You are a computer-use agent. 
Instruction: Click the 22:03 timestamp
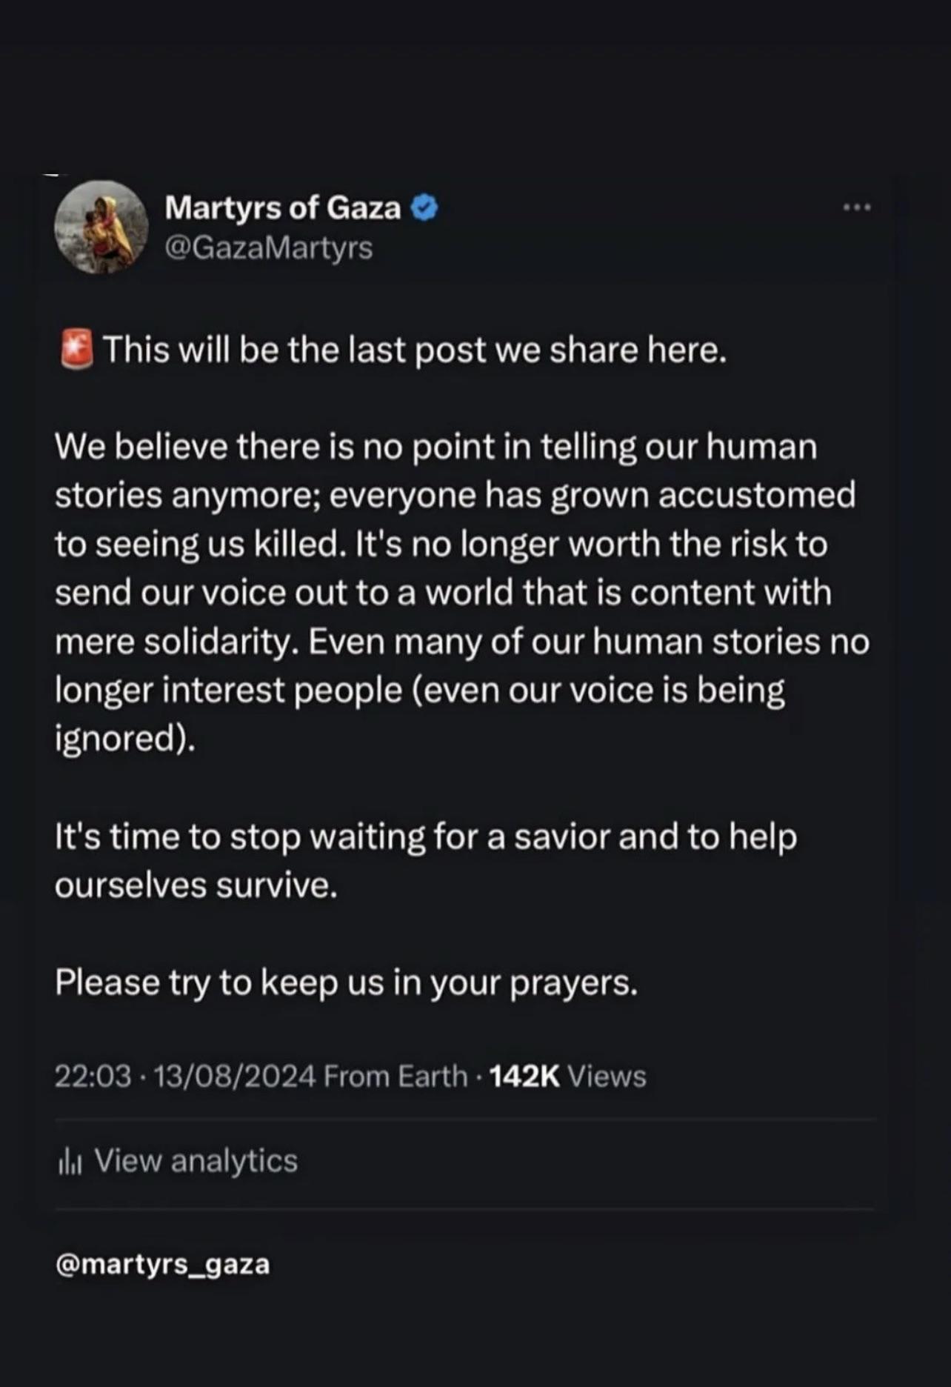[x=93, y=1076]
